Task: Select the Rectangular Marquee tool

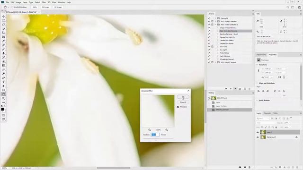Action: [x=3, y=21]
